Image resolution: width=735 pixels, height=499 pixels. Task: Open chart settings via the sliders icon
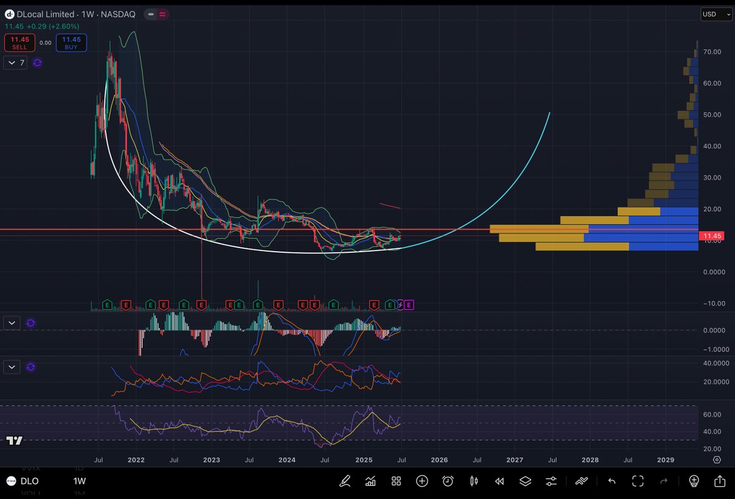click(551, 481)
